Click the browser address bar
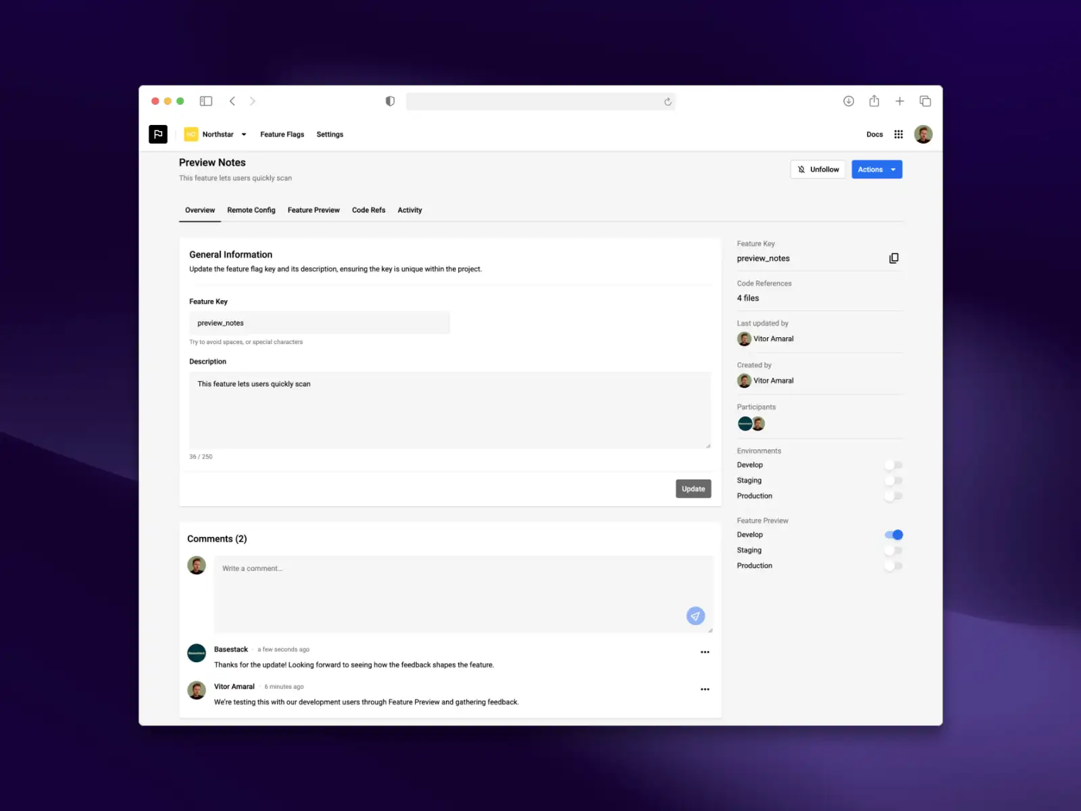 click(x=540, y=101)
